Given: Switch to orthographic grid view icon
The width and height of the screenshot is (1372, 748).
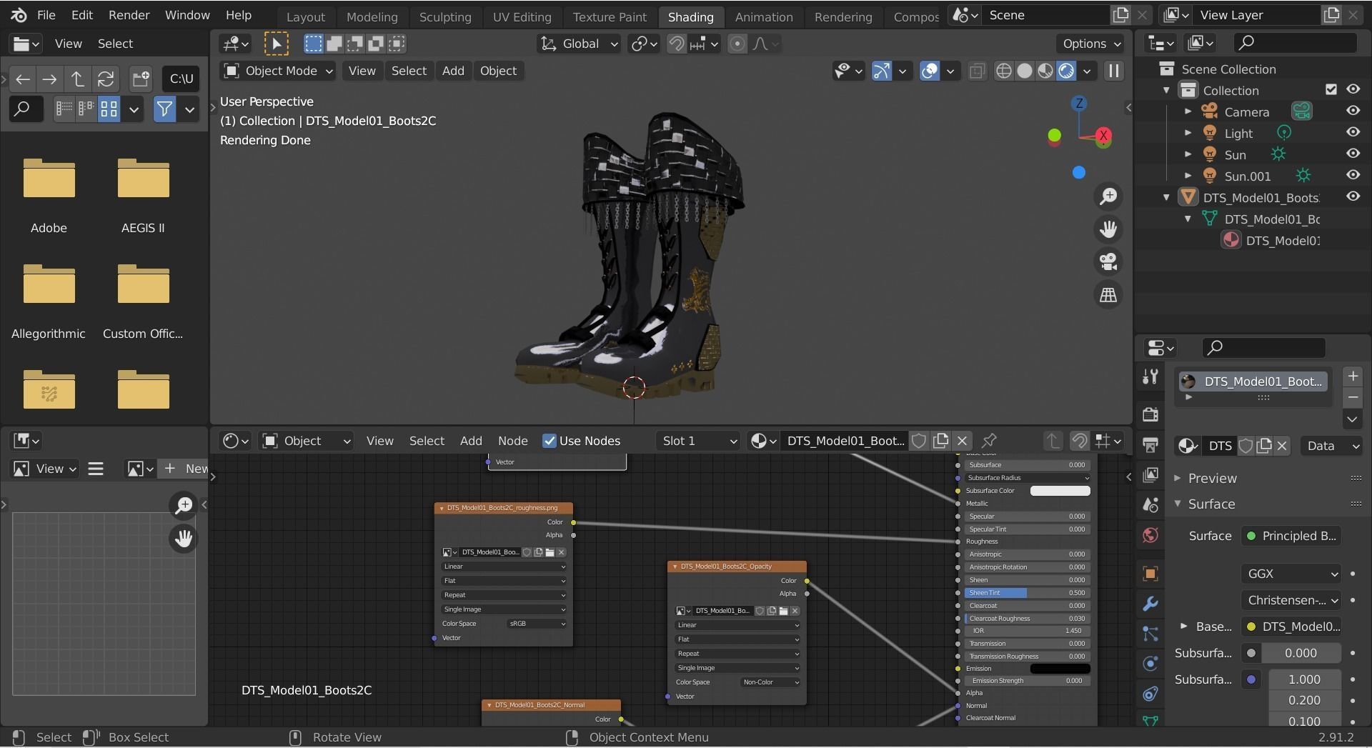Looking at the screenshot, I should coord(1108,295).
